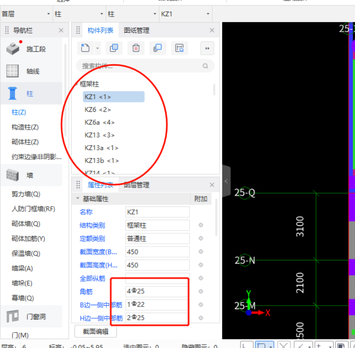Toggle the 全部纵筋 additional radio
This screenshot has width=355, height=348.
click(201, 278)
